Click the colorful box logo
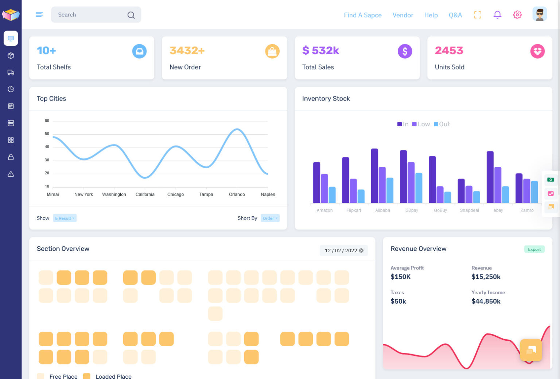 point(11,15)
